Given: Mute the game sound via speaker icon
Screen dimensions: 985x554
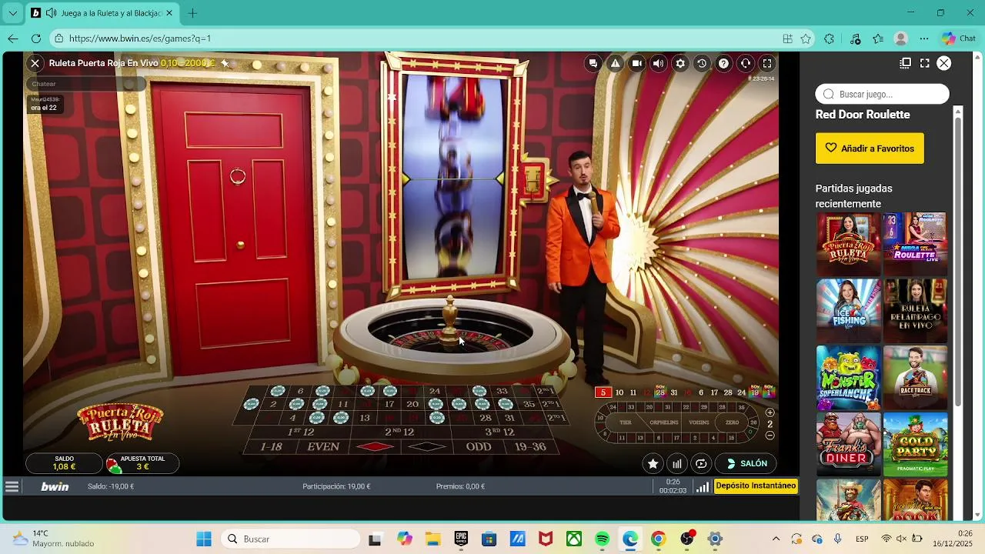Looking at the screenshot, I should point(658,64).
